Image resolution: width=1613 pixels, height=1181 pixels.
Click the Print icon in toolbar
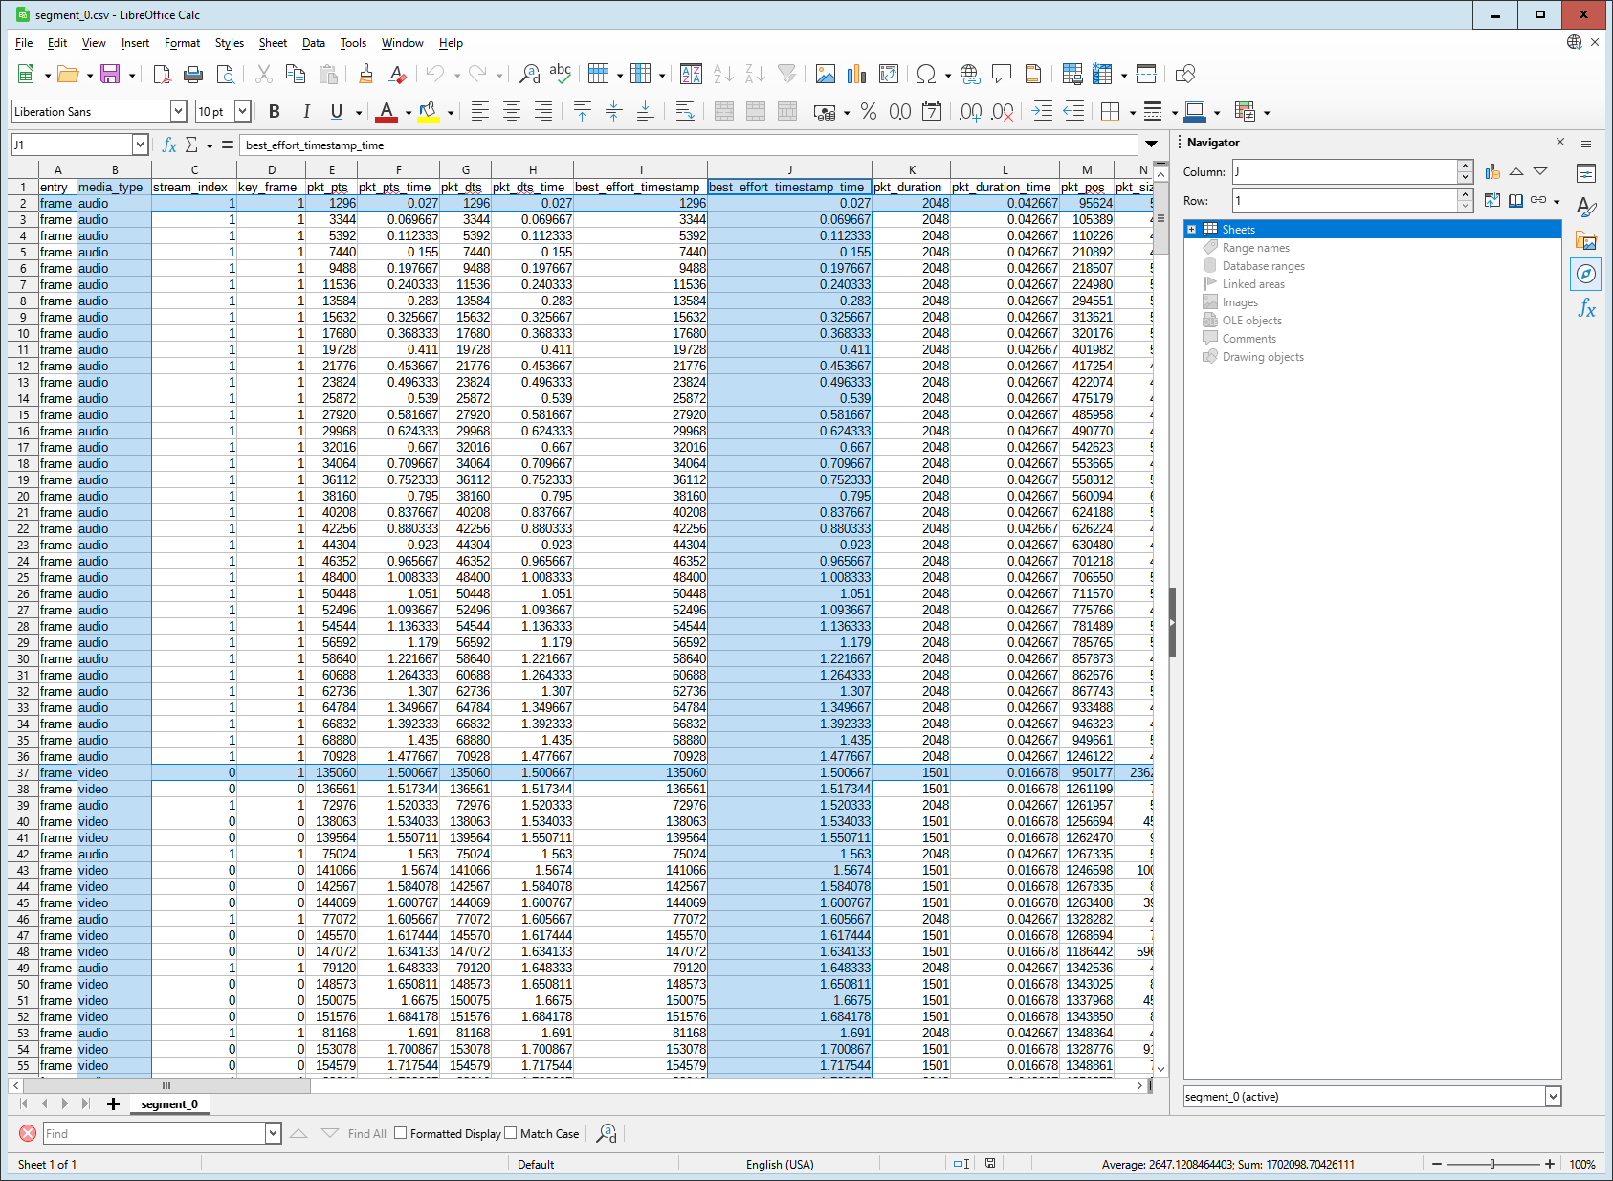click(193, 75)
